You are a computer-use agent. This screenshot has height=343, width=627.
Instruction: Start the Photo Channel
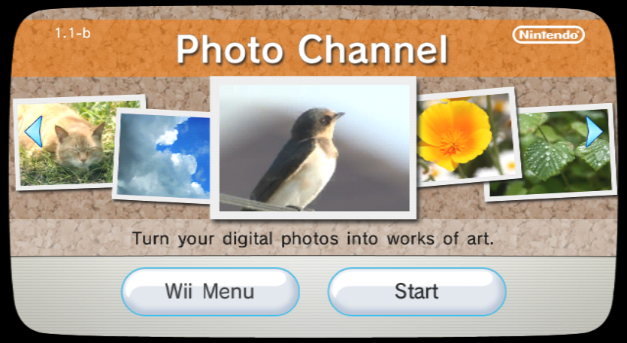[x=417, y=291]
